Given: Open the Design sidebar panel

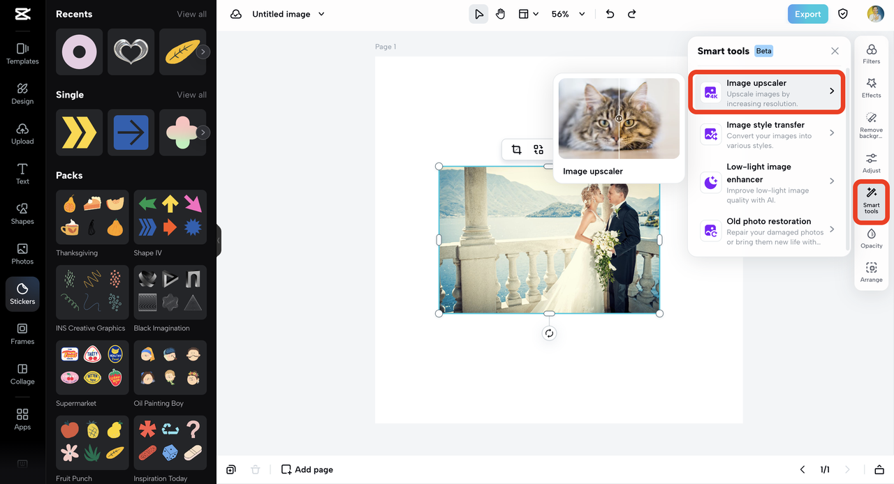Looking at the screenshot, I should (x=22, y=93).
